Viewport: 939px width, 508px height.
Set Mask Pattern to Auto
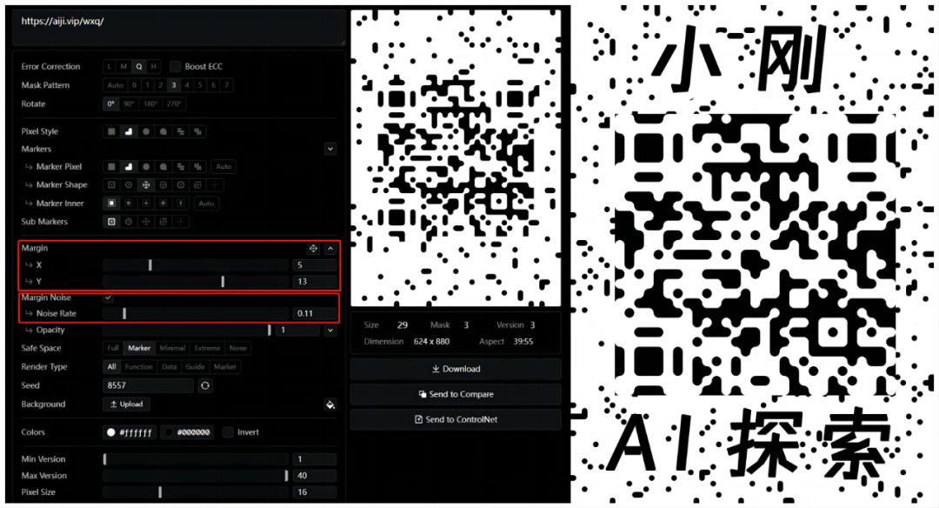pos(115,85)
